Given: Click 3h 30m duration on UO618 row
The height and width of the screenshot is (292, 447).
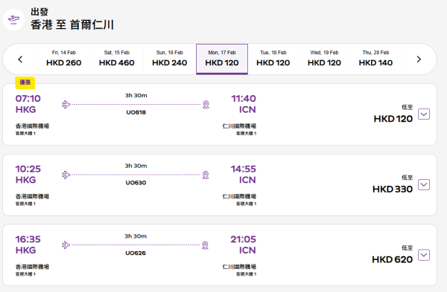Looking at the screenshot, I should coord(136,96).
